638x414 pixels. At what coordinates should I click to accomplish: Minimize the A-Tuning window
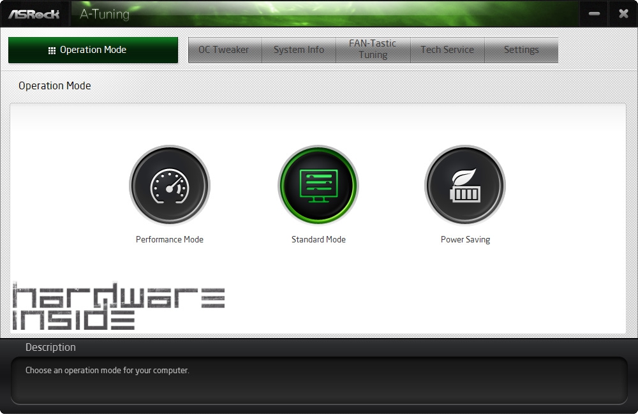pos(595,13)
